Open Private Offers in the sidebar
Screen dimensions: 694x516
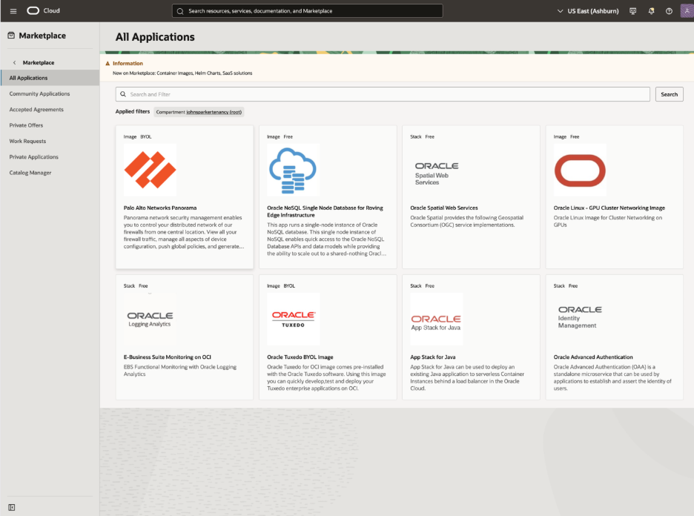26,125
